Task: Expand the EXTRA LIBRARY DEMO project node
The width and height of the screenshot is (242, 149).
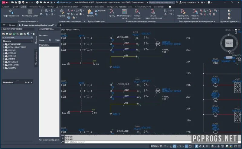Action: pyautogui.click(x=4, y=47)
